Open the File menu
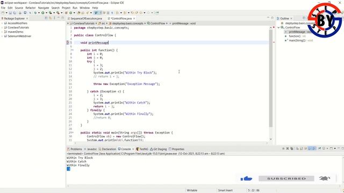The image size is (344, 193). point(3,8)
